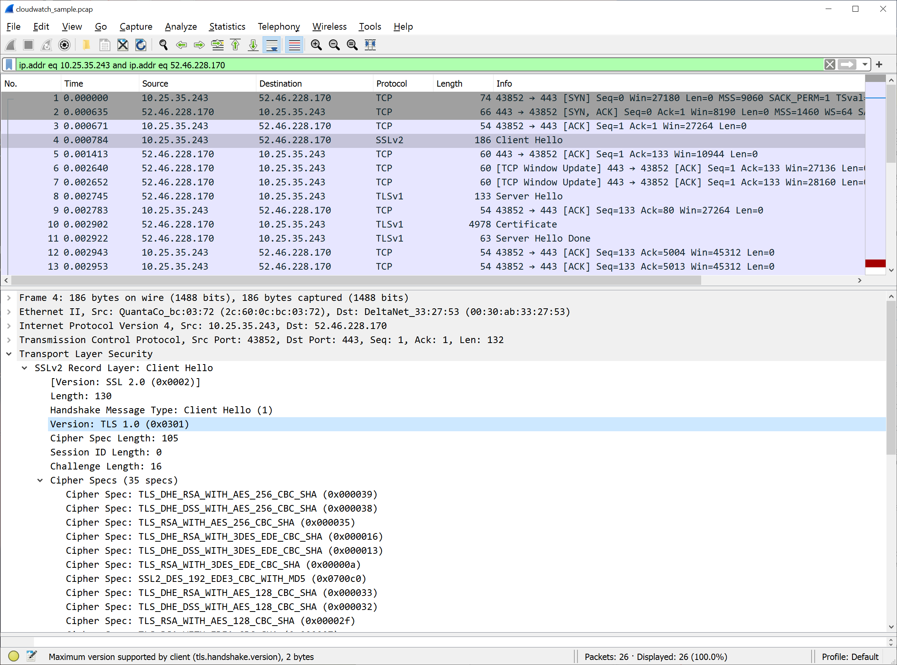Image resolution: width=897 pixels, height=665 pixels.
Task: Open the Analyze menu
Action: pyautogui.click(x=180, y=26)
